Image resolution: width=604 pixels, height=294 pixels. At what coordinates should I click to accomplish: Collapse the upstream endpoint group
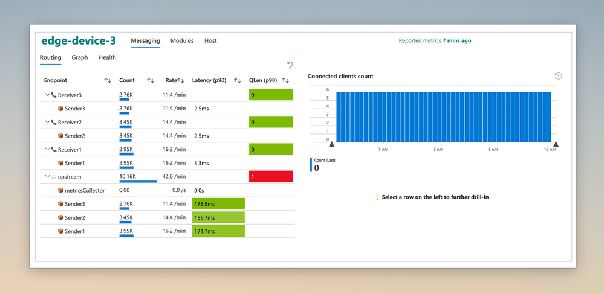pos(47,177)
